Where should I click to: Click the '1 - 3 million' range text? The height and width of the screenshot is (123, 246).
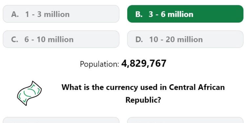point(47,14)
